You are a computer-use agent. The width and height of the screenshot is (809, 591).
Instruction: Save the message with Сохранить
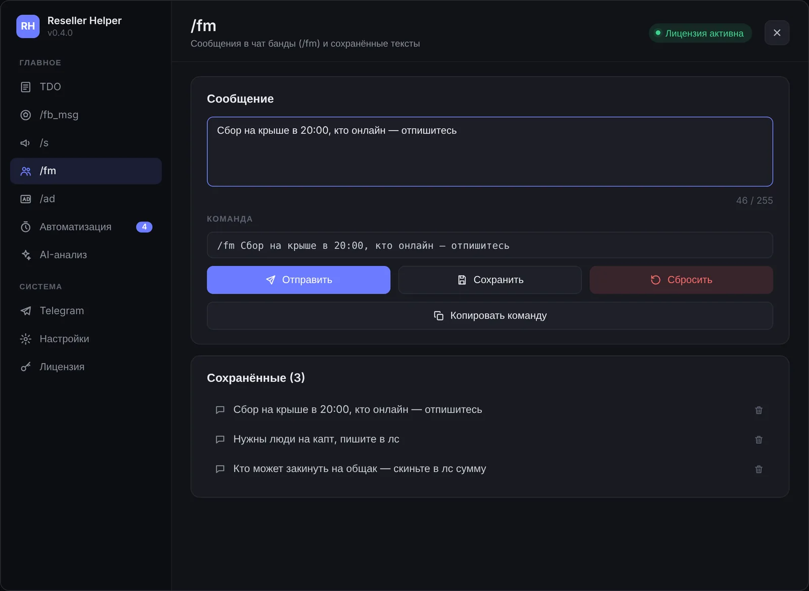click(x=490, y=280)
